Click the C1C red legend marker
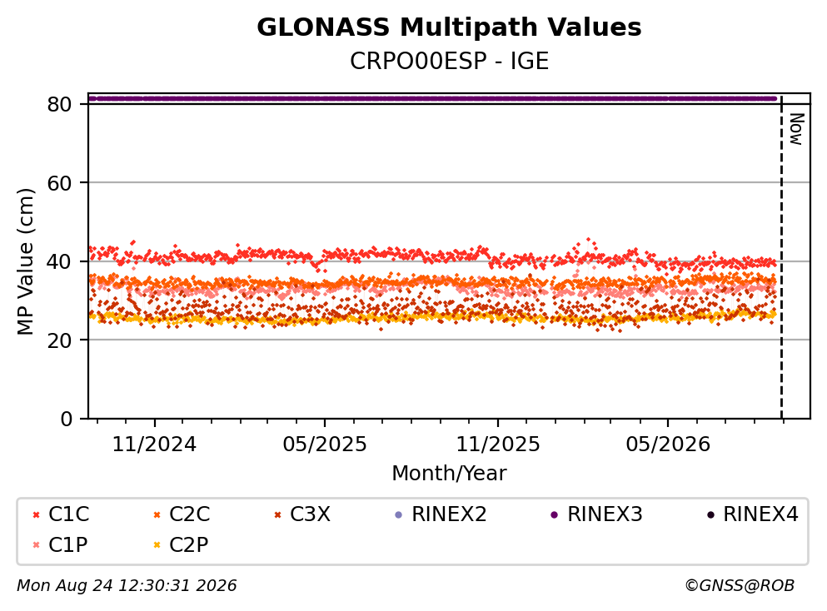 tap(36, 515)
